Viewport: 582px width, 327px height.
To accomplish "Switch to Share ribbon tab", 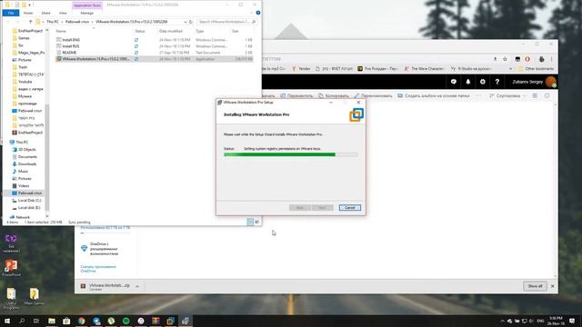I will [x=45, y=13].
